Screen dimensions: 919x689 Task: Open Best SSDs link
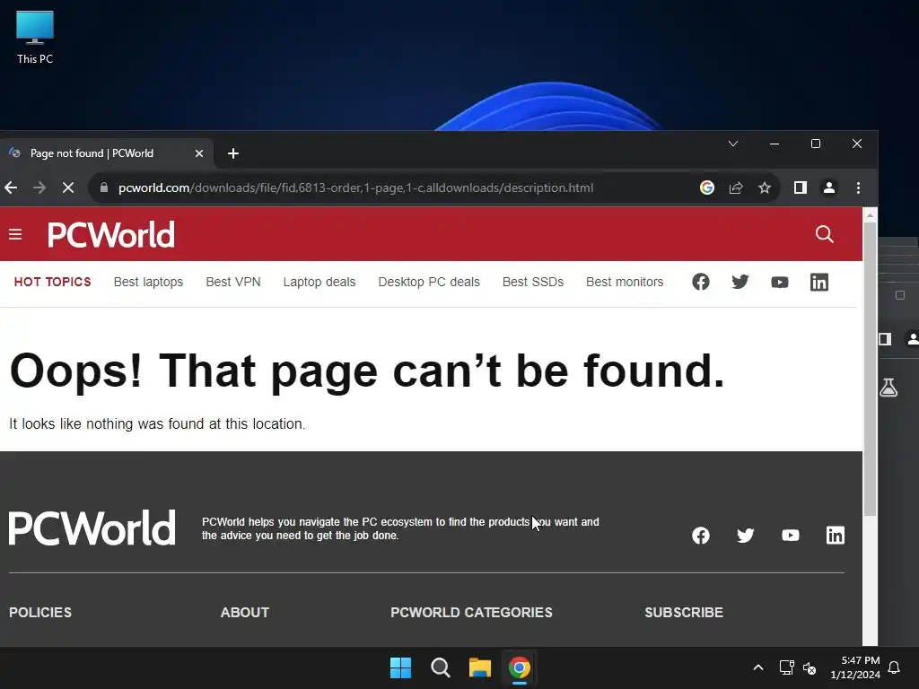click(x=533, y=282)
